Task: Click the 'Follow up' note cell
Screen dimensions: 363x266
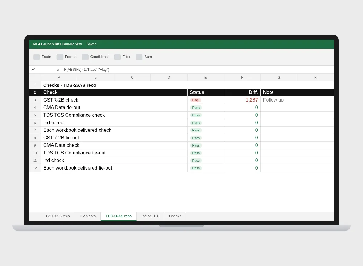Action: 297,100
